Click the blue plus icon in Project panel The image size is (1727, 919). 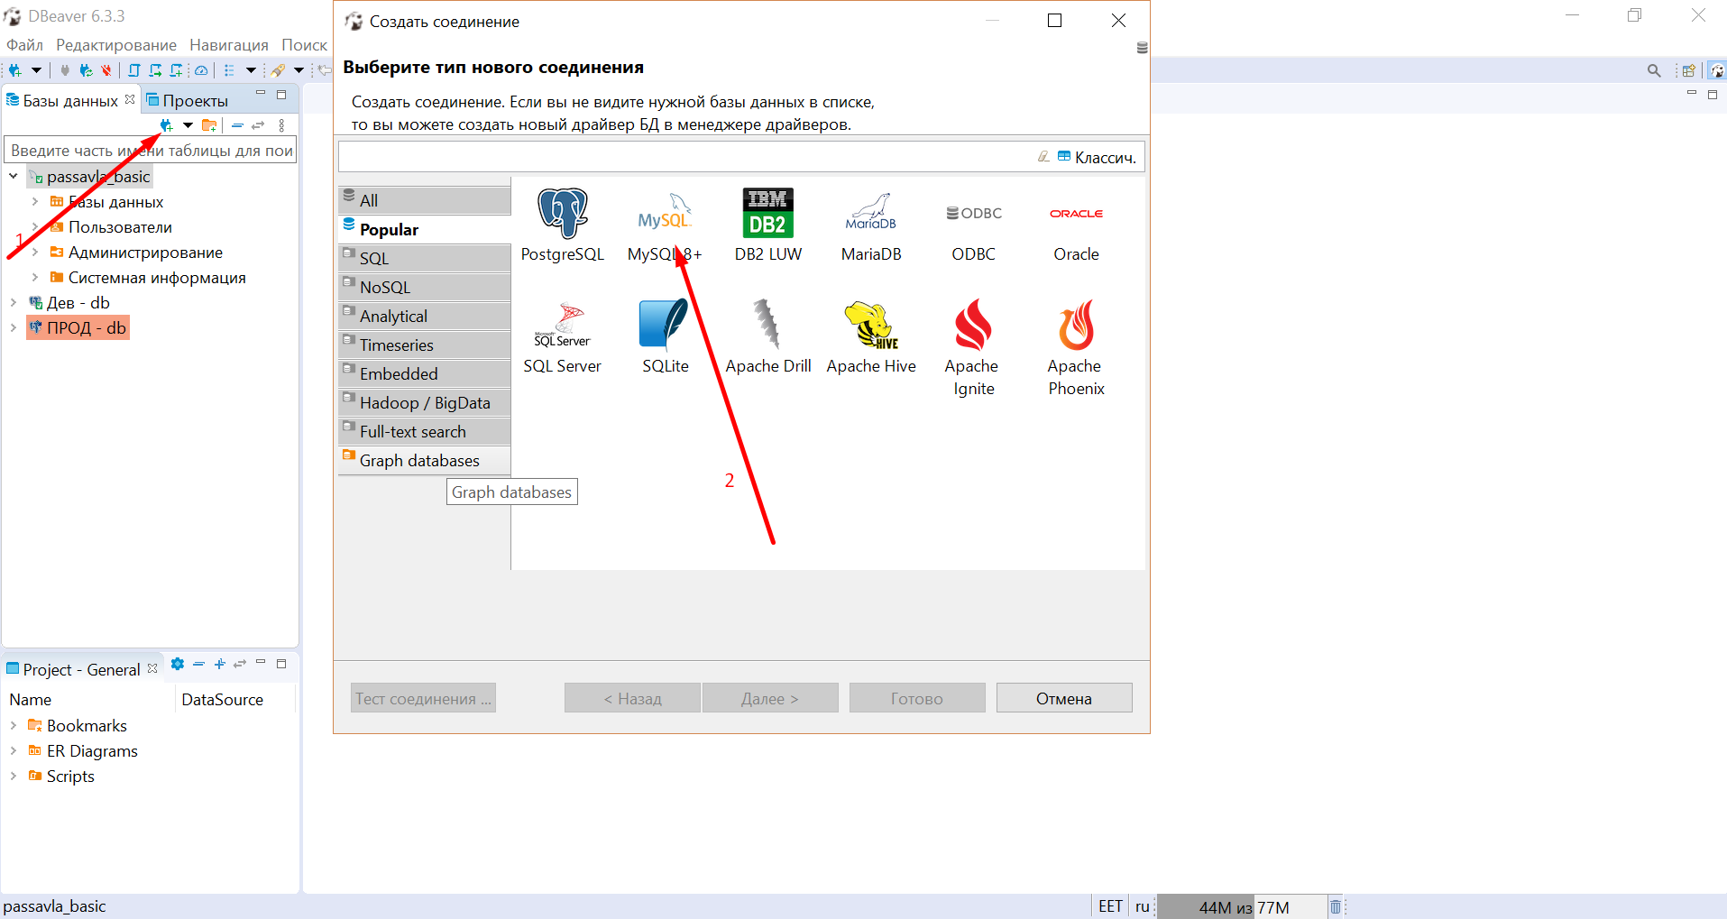click(219, 664)
